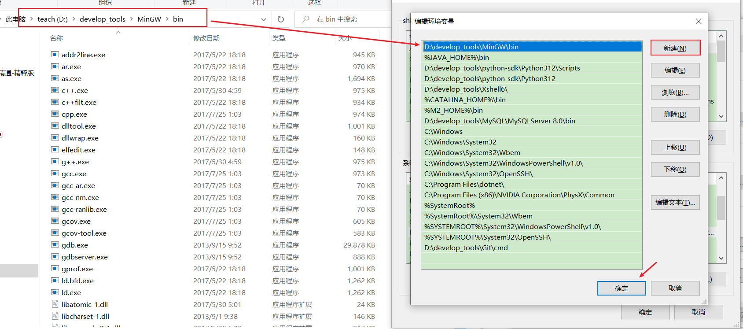The image size is (743, 329).
Task: Select the cpp.exe file icon
Action: tap(55, 114)
